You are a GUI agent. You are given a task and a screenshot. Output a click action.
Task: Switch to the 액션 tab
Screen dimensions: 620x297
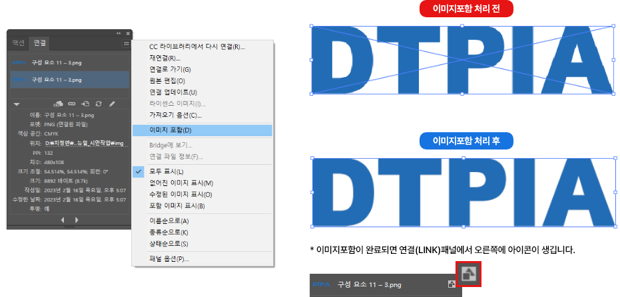point(18,43)
